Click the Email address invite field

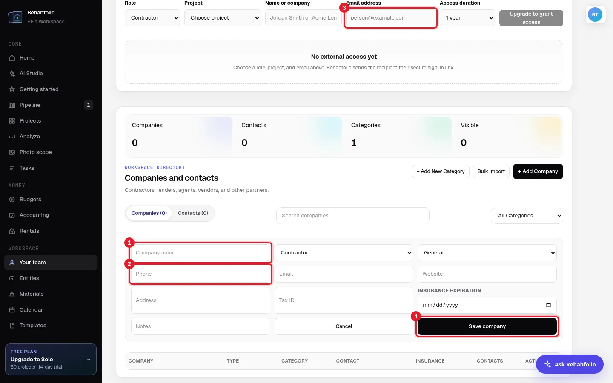(x=391, y=18)
